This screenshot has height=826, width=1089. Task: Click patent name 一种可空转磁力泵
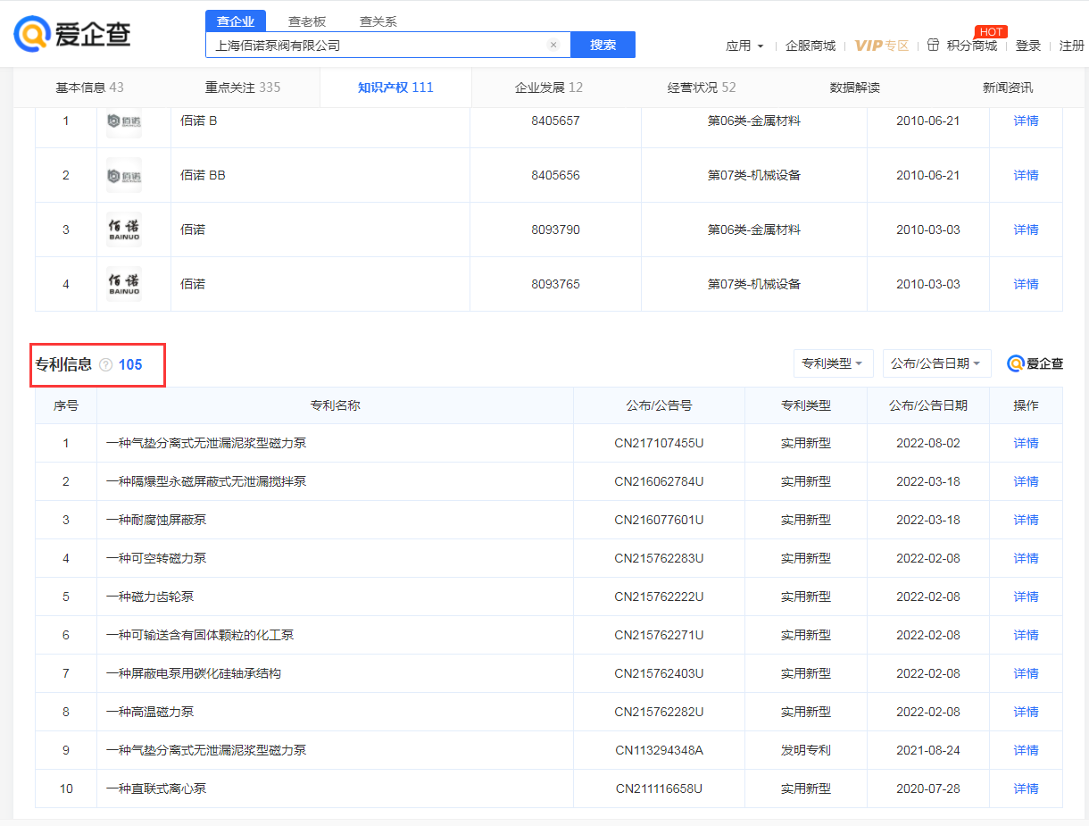coord(156,558)
